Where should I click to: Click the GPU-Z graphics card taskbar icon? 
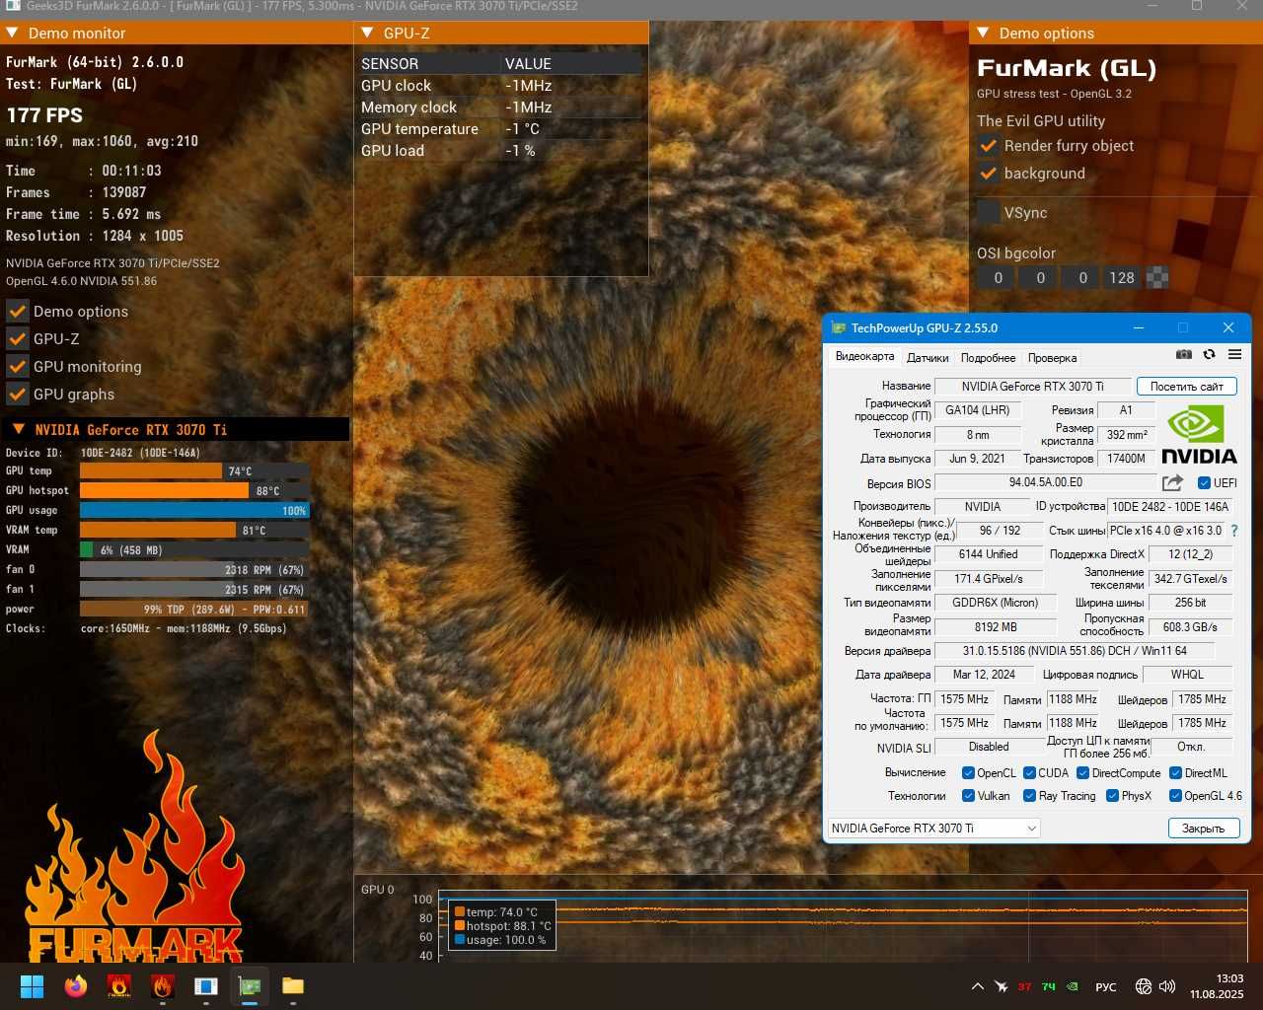(250, 986)
